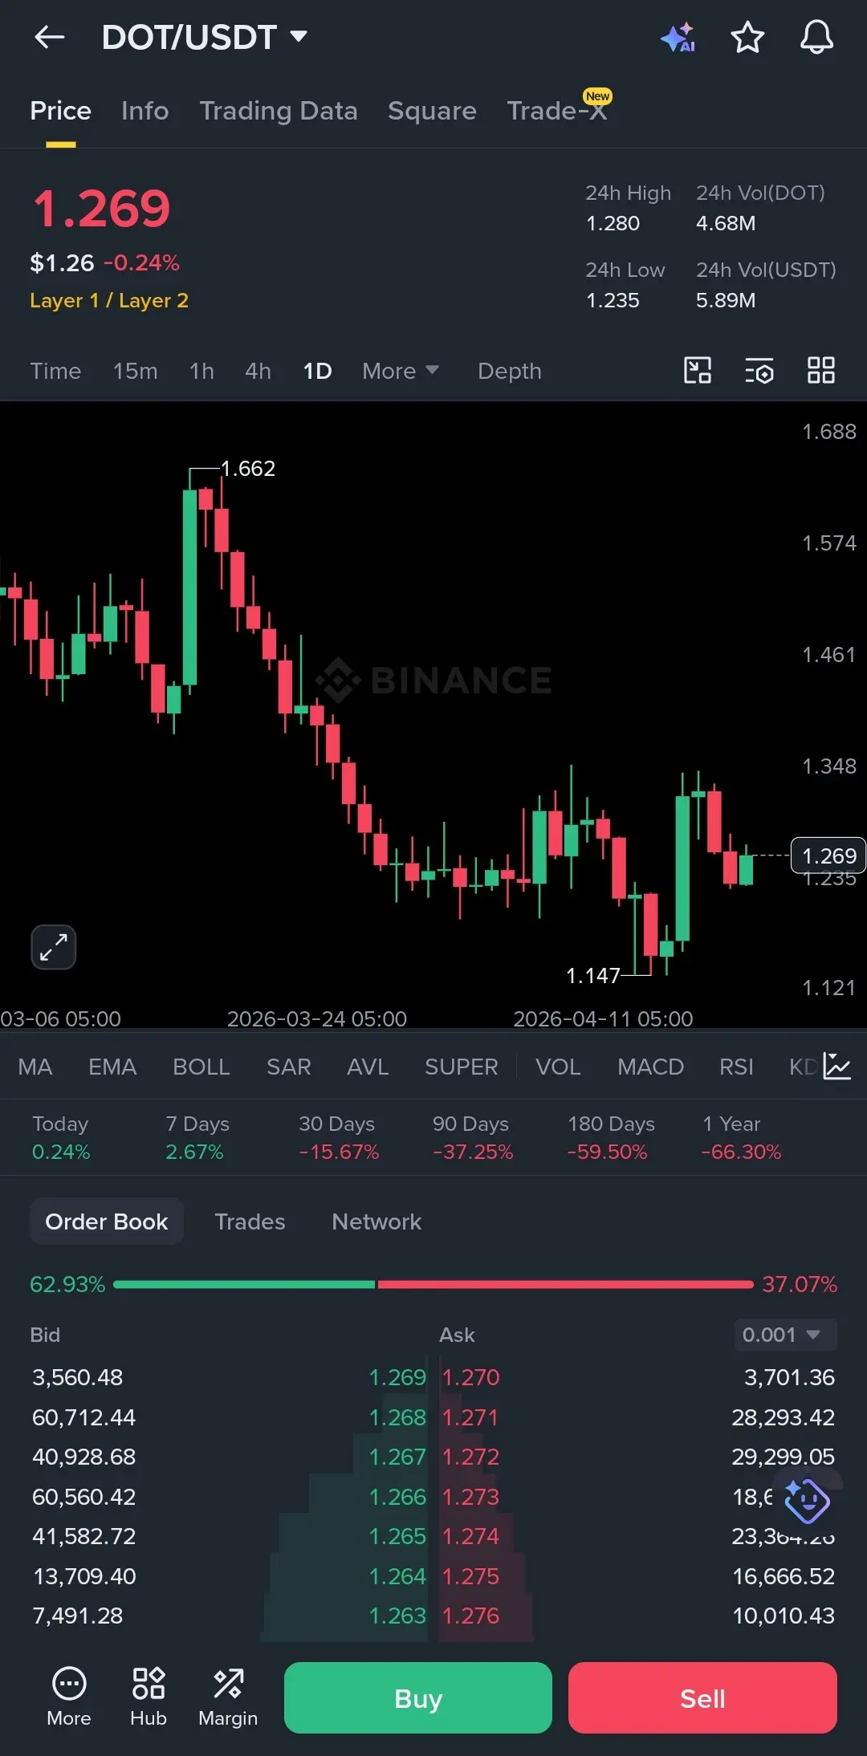Image resolution: width=867 pixels, height=1756 pixels.
Task: Tap the Layer 1 / Layer 2 tag link
Action: pos(109,300)
